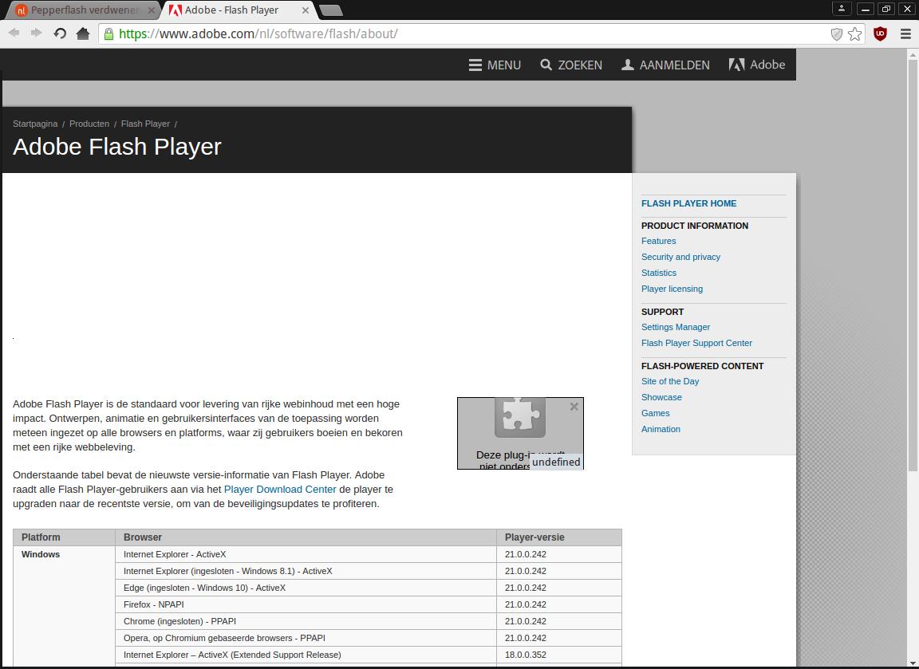Click the Adobe Flash Player page heading
The width and height of the screenshot is (919, 669).
117,147
